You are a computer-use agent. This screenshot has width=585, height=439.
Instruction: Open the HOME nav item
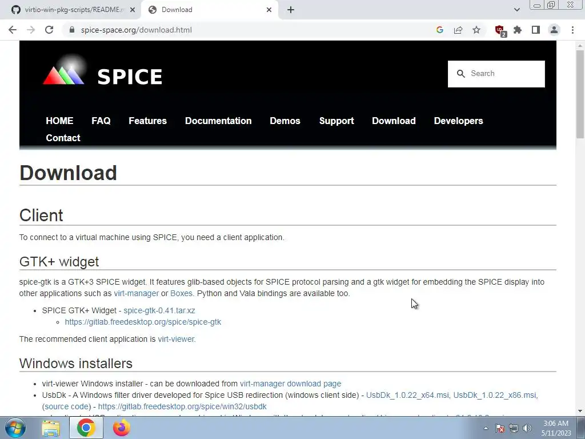click(59, 121)
